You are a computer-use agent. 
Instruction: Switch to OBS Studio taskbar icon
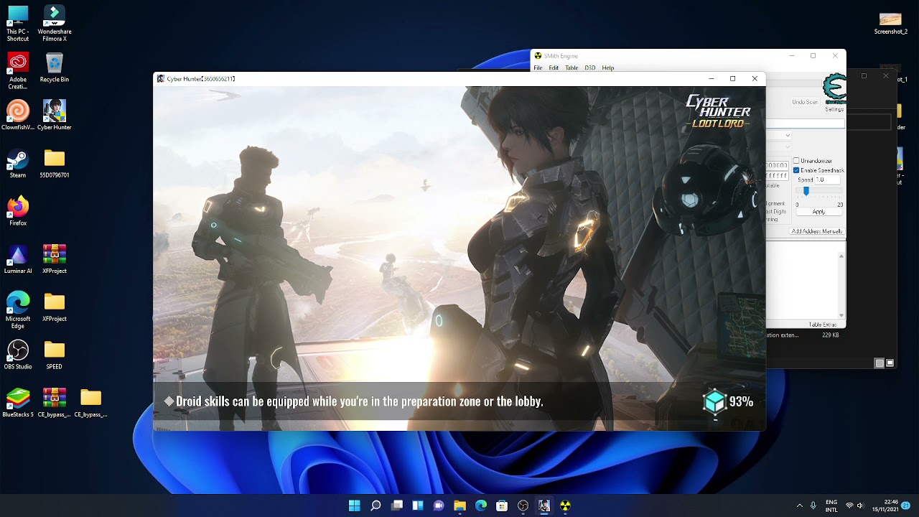(x=523, y=506)
